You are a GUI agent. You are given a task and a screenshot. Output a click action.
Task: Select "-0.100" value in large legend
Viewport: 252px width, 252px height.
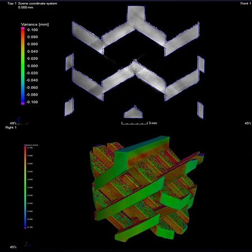pos(32,102)
